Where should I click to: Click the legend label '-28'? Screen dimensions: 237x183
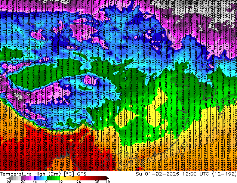click(x=7, y=182)
